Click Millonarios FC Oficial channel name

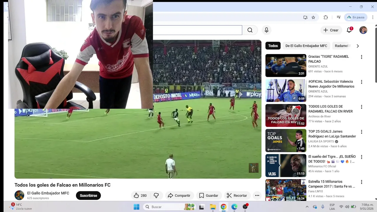point(322,166)
